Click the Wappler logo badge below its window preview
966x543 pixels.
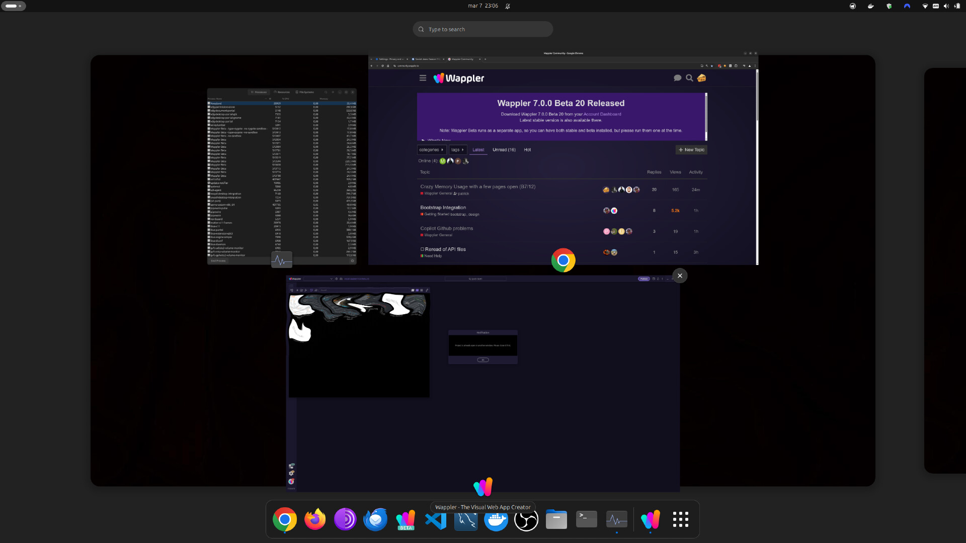click(483, 487)
